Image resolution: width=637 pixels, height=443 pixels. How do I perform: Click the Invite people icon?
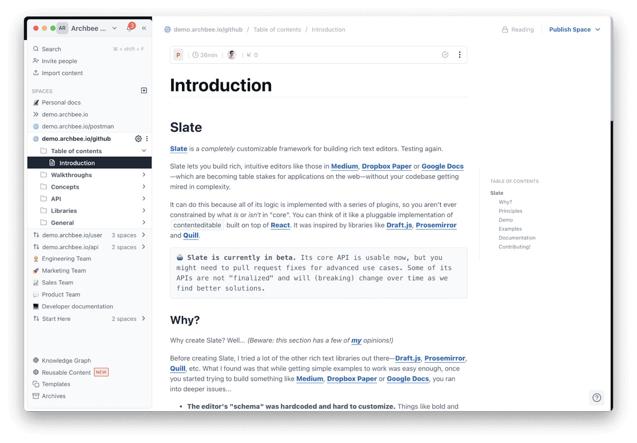click(35, 61)
